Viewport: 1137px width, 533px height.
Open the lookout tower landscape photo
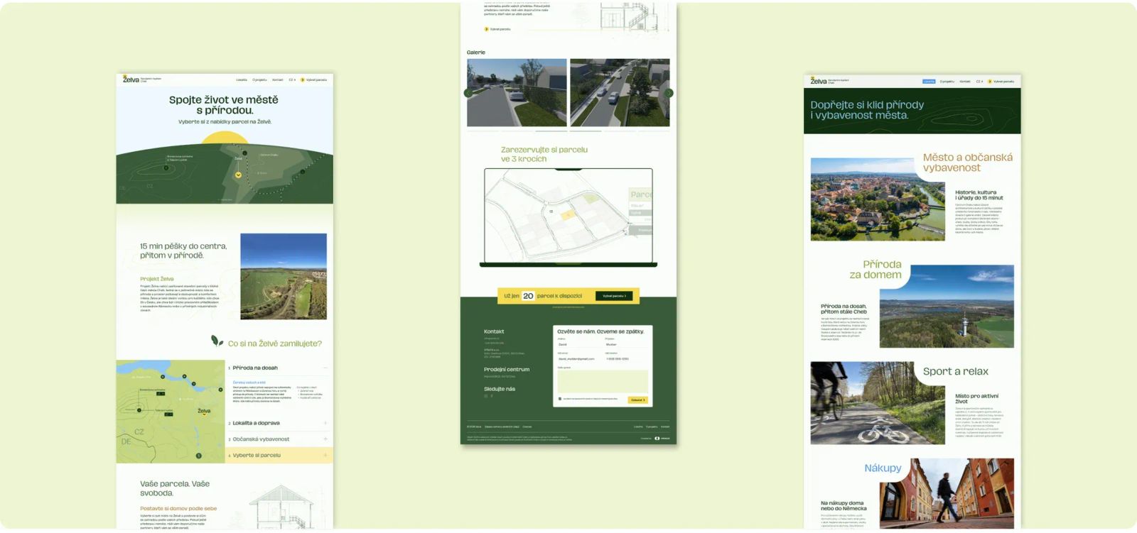[947, 307]
